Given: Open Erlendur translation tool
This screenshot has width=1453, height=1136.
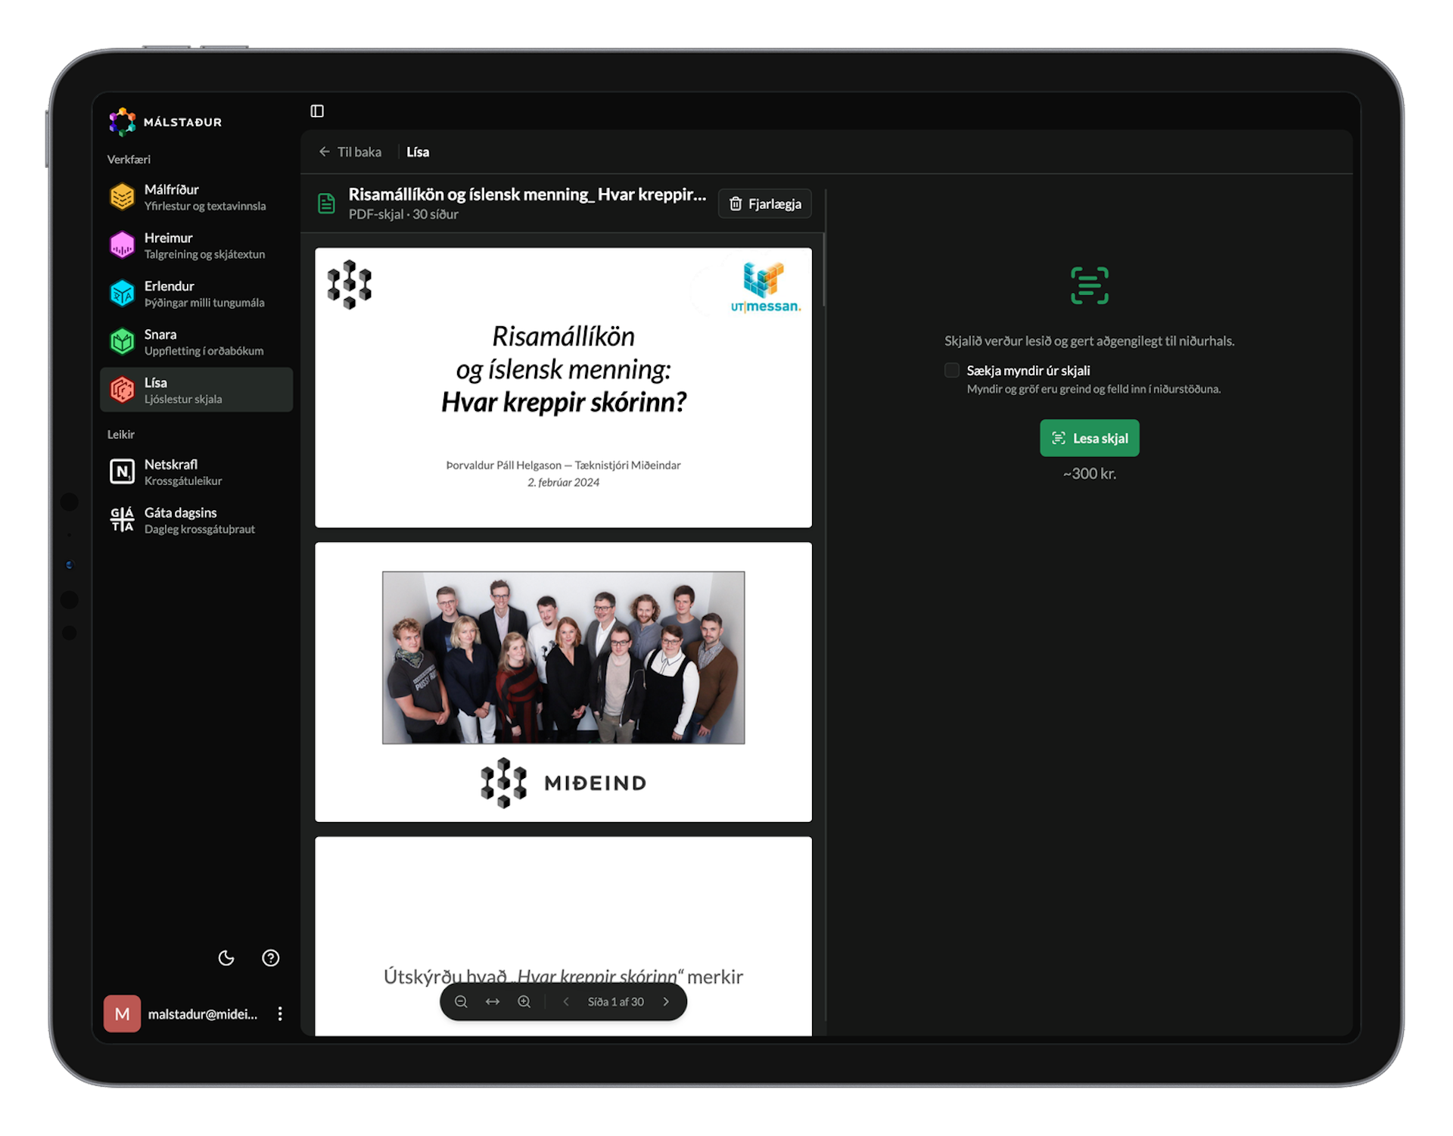Looking at the screenshot, I should pyautogui.click(x=196, y=294).
